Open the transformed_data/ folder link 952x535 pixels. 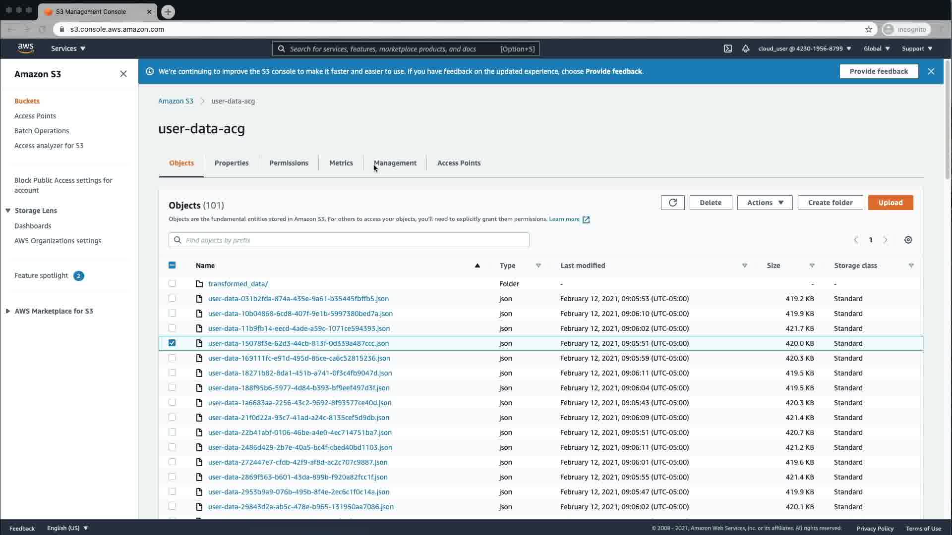click(238, 284)
